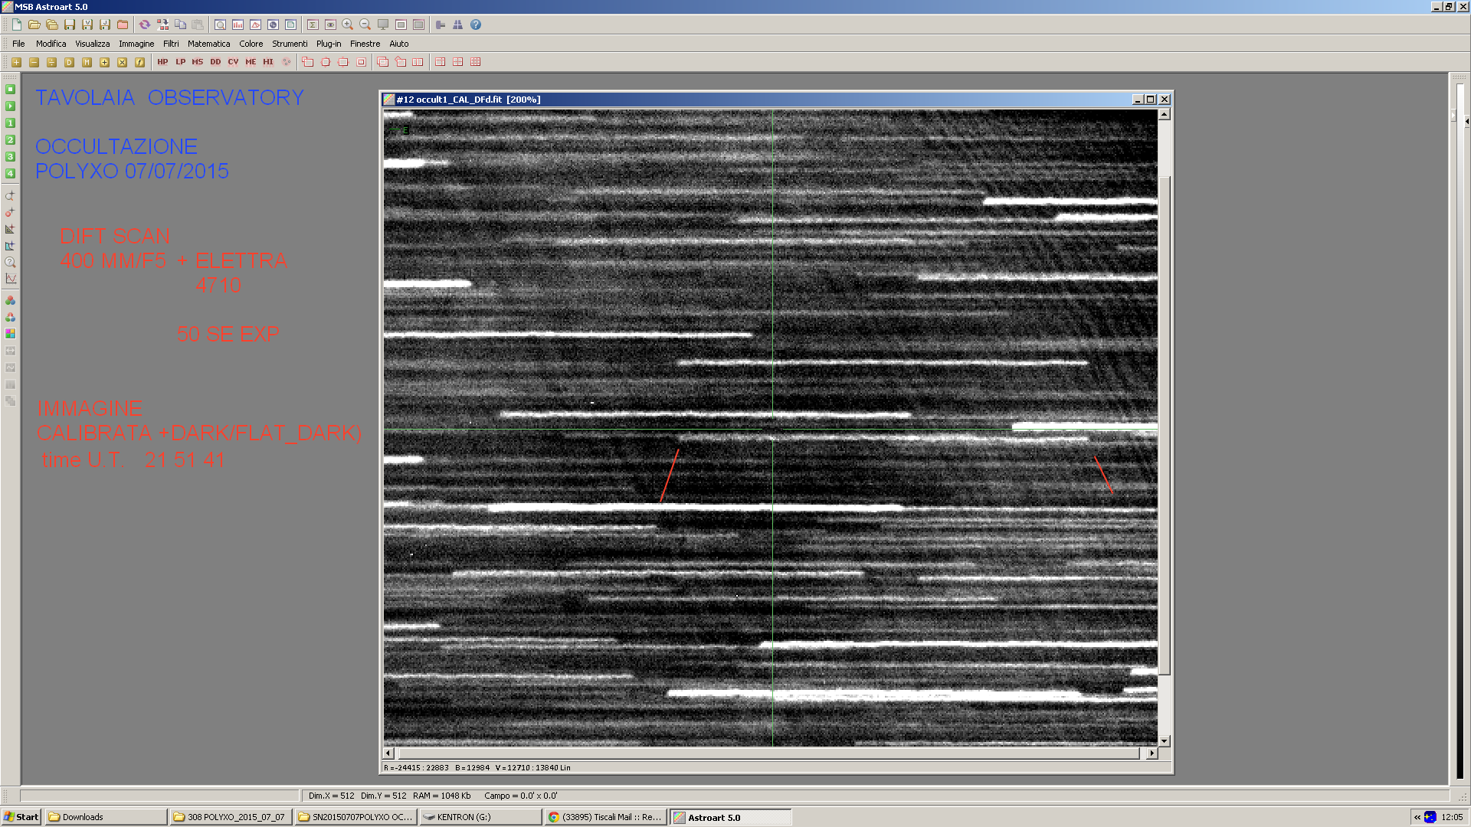Click RGB color circles sidebar icon
The height and width of the screenshot is (827, 1471).
coord(10,300)
